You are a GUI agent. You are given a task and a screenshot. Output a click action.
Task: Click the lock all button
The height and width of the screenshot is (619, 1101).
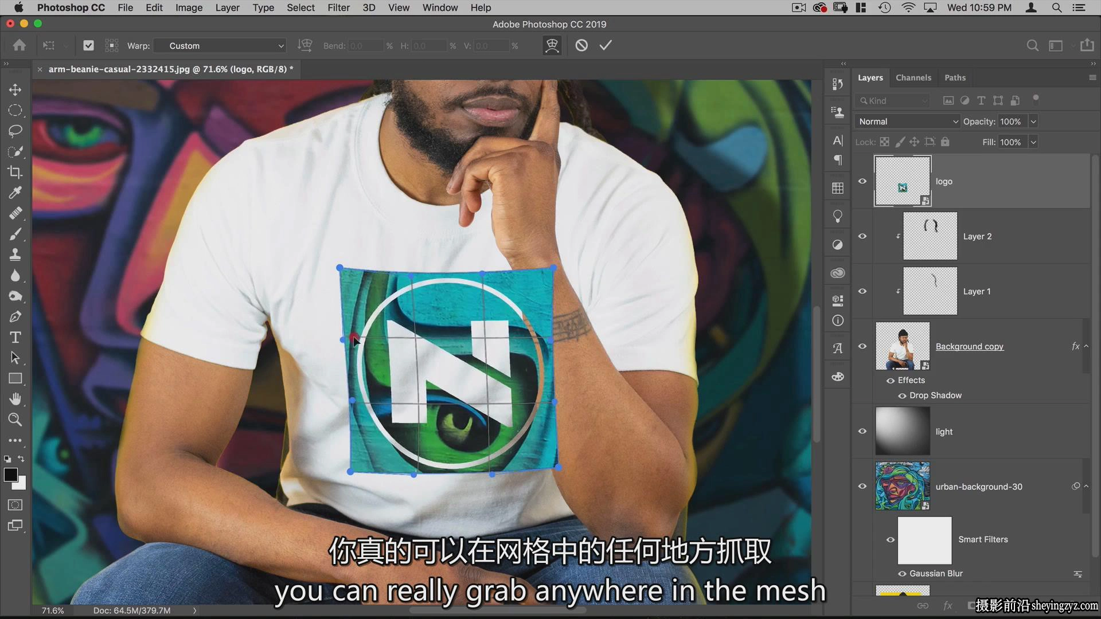coord(945,142)
